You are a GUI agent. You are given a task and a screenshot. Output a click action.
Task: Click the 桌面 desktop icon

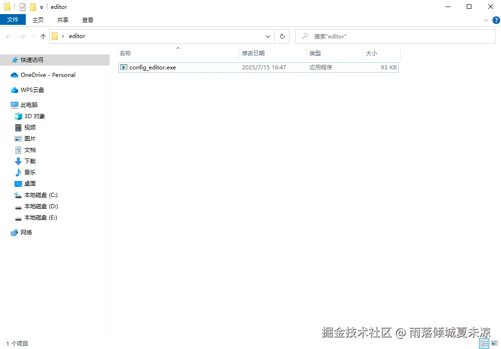coord(18,184)
